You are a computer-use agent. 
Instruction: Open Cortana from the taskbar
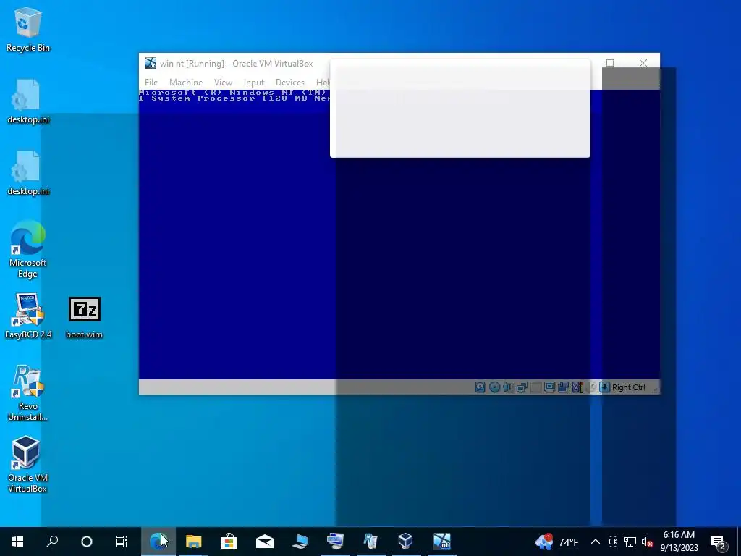[87, 542]
